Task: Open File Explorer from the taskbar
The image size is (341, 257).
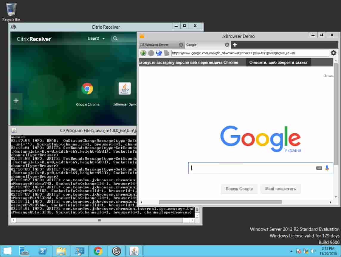Action: coord(61,251)
